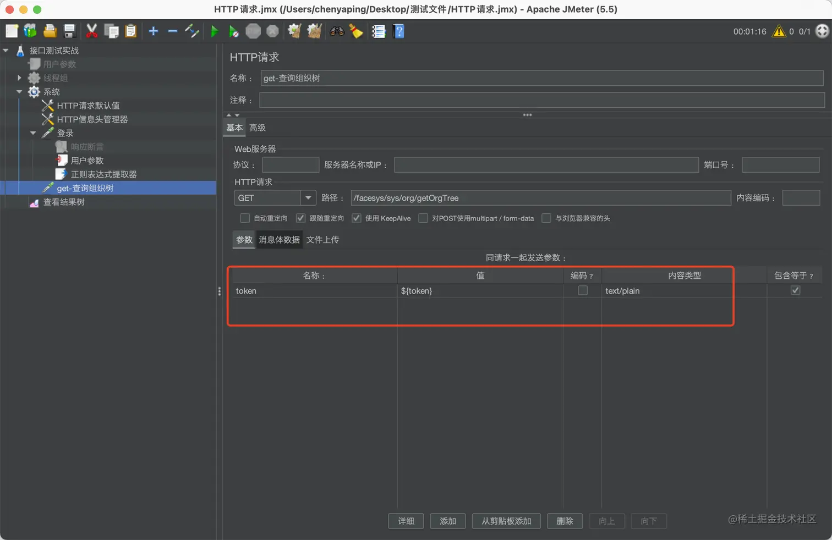The image size is (832, 540).
Task: Toggle 对POST使用multipart / form-data checkbox
Action: tap(423, 218)
